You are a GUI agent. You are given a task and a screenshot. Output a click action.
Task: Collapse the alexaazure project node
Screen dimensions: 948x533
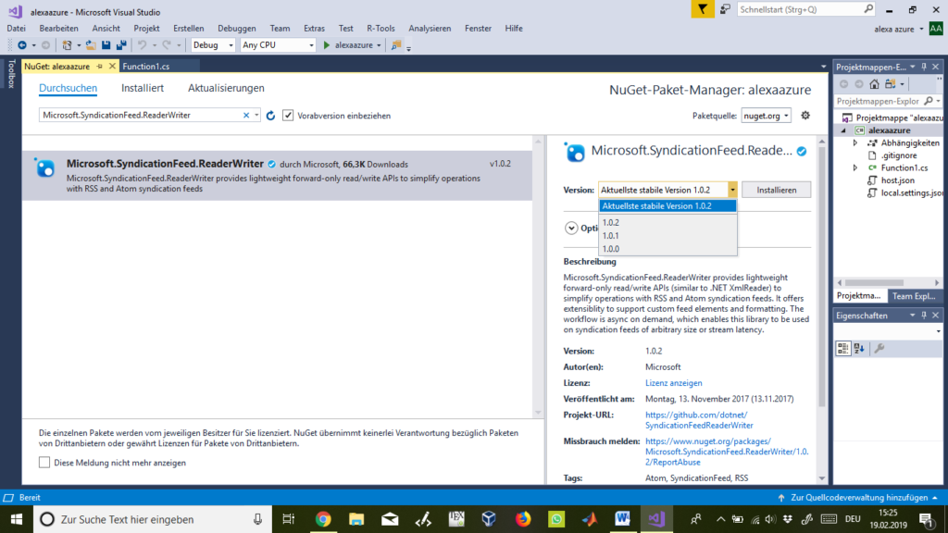pyautogui.click(x=843, y=130)
